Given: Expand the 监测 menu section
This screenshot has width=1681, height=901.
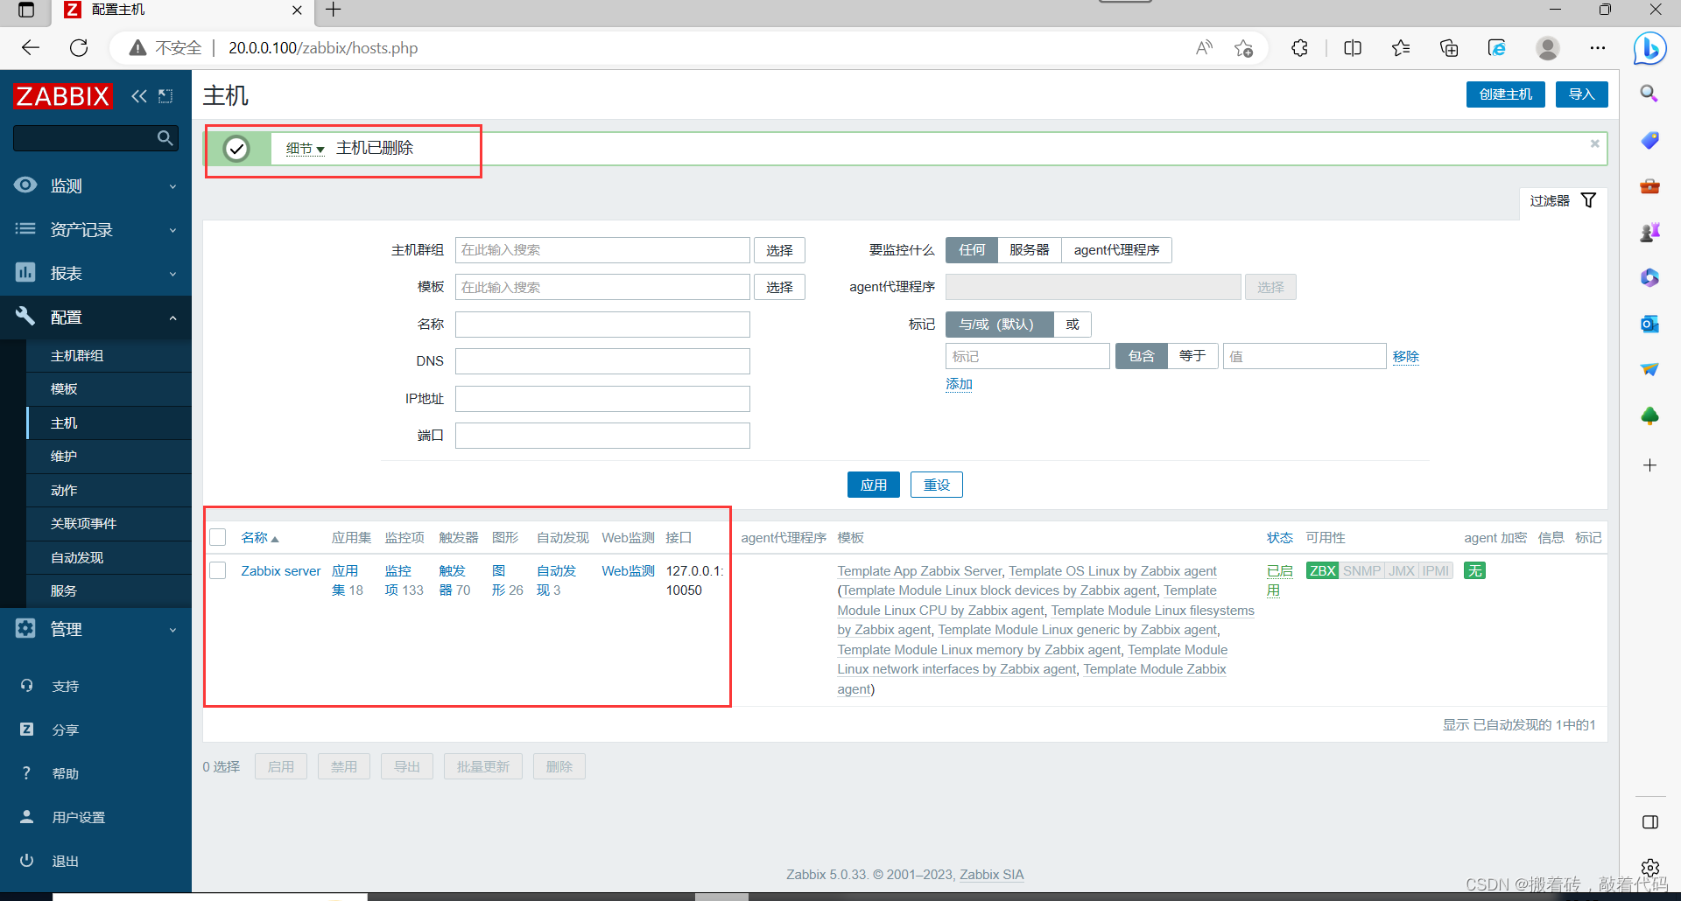Looking at the screenshot, I should pos(95,185).
